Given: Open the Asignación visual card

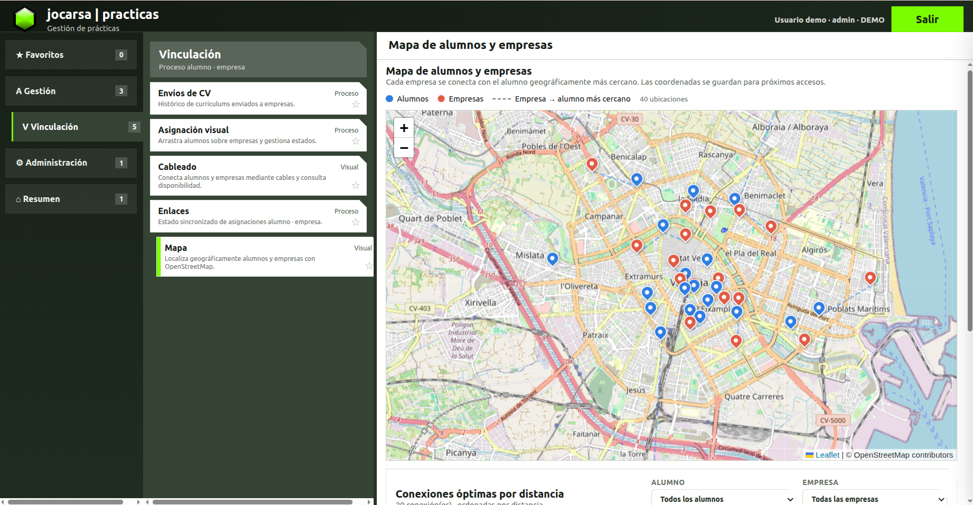Looking at the screenshot, I should pos(258,135).
